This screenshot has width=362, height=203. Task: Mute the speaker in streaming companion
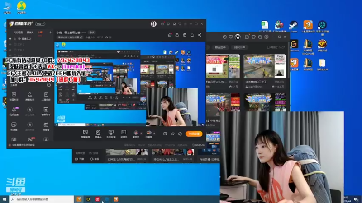click(x=149, y=134)
